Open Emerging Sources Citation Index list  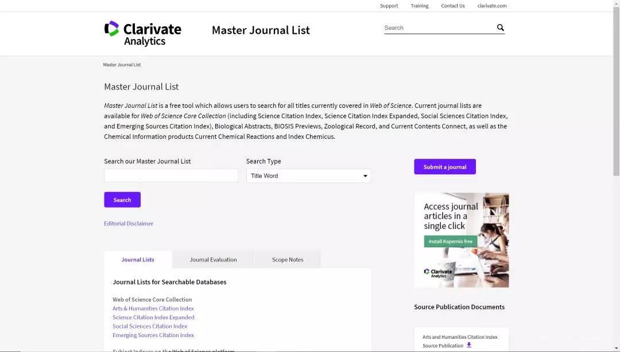point(153,335)
